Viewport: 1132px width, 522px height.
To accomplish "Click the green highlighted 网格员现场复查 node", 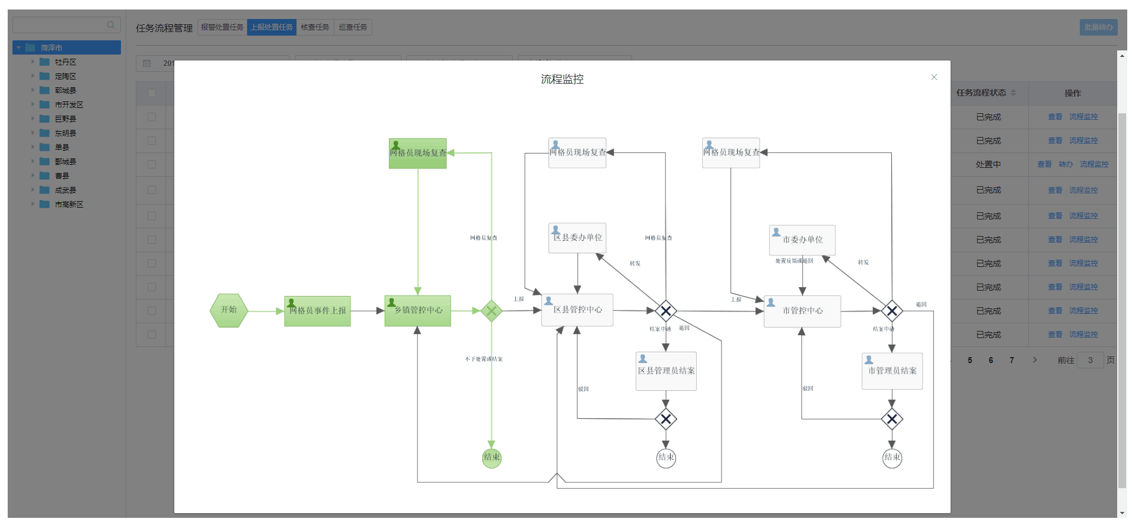I will point(417,153).
